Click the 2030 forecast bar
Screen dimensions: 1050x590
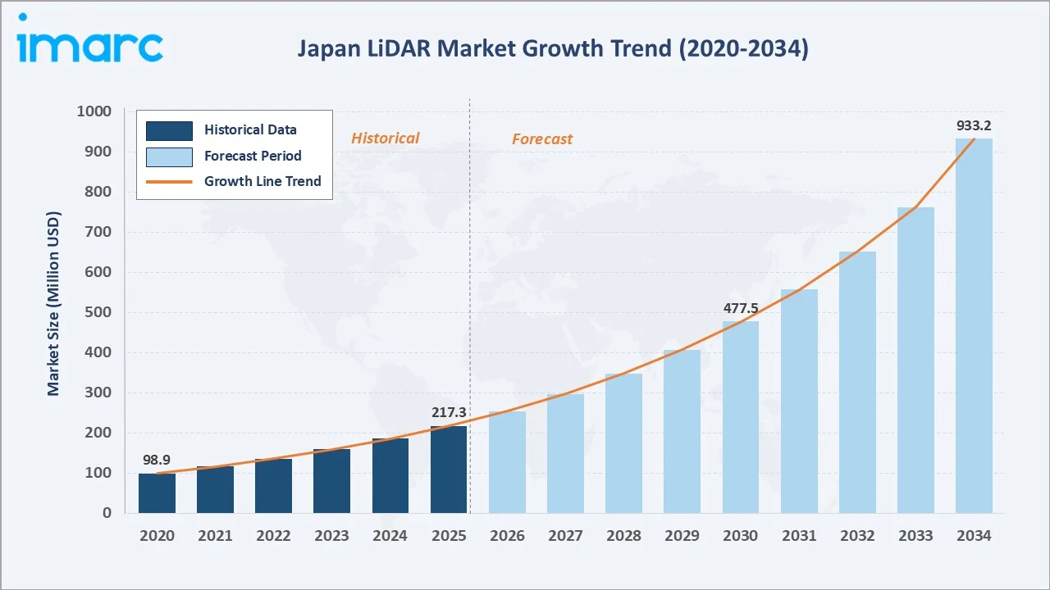tap(741, 417)
